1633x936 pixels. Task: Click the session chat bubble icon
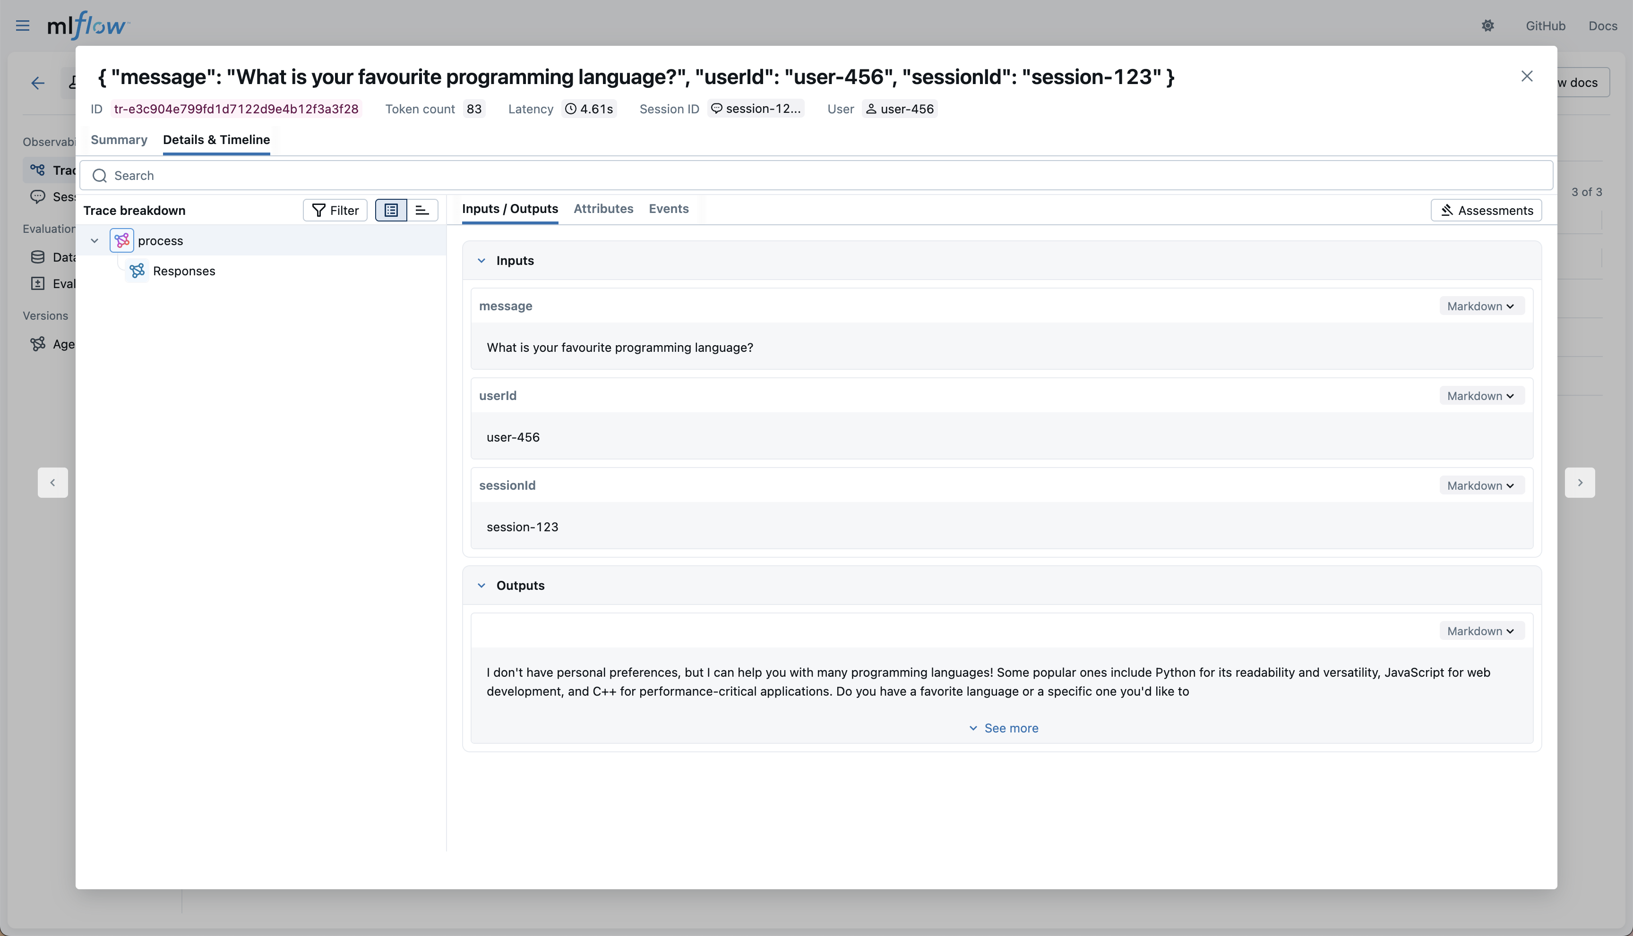pos(716,109)
